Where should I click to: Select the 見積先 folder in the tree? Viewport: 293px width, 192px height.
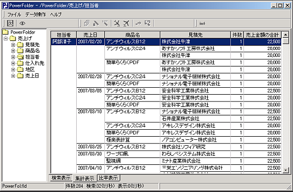tap(32, 45)
